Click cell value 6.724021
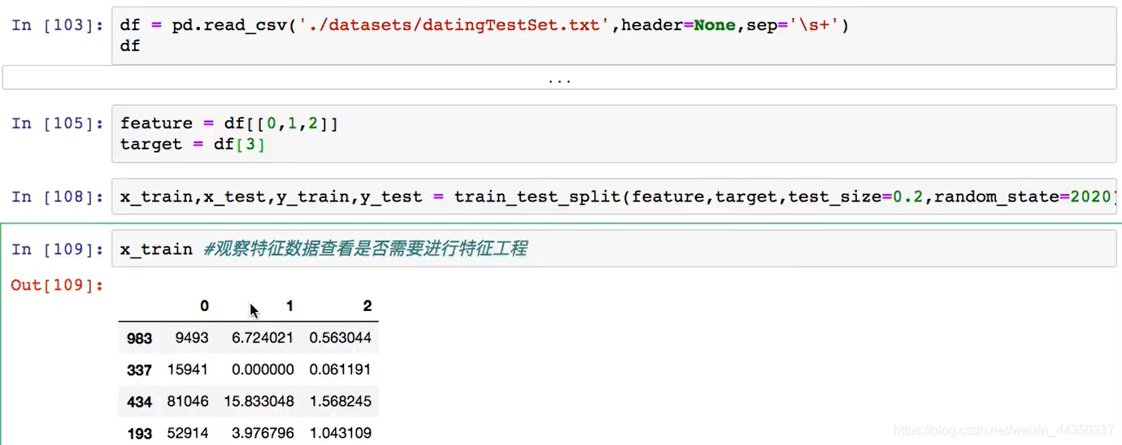Image resolution: width=1122 pixels, height=445 pixels. point(263,338)
